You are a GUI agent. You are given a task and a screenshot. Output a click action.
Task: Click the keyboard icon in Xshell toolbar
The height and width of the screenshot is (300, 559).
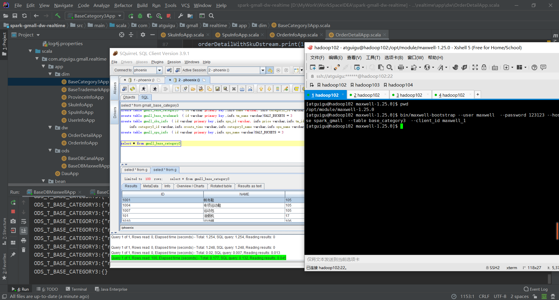(x=495, y=68)
